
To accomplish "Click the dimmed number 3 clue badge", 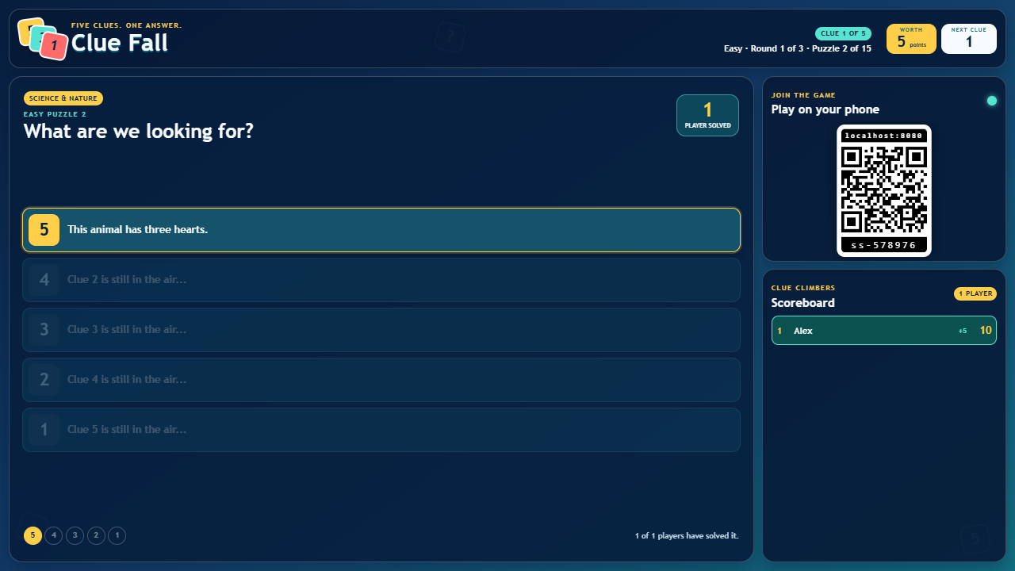I will [44, 330].
